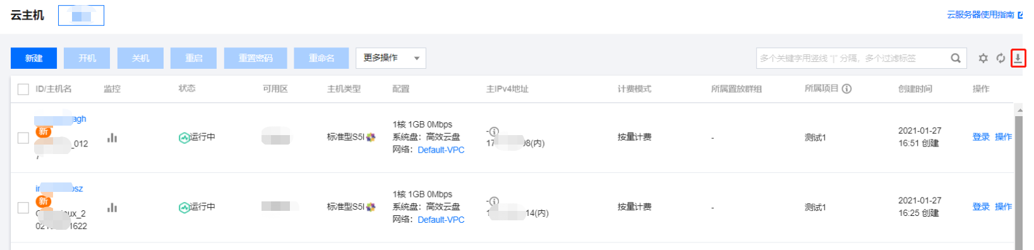This screenshot has width=1034, height=250.
Task: Click the download icon highlighted in red
Action: click(1018, 58)
